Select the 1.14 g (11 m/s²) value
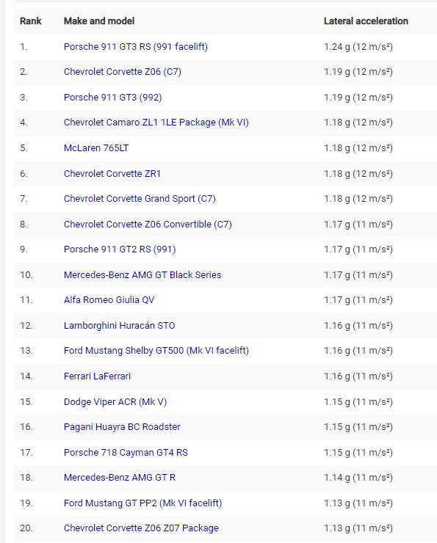 point(358,478)
